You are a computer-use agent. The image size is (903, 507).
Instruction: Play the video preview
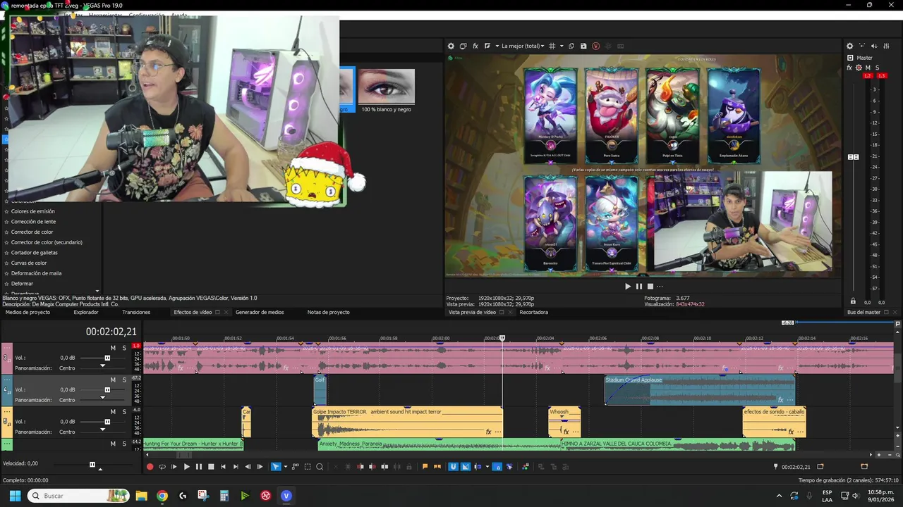[628, 286]
